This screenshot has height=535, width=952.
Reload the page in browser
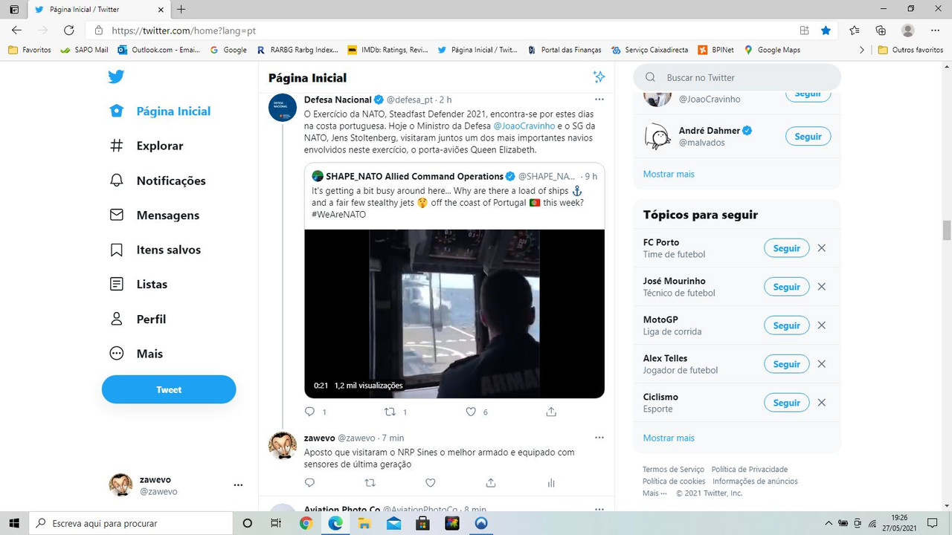coord(68,30)
